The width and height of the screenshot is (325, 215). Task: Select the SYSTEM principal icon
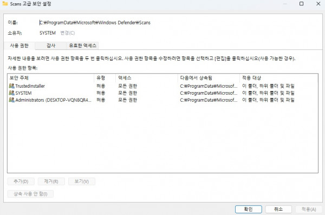(11, 93)
